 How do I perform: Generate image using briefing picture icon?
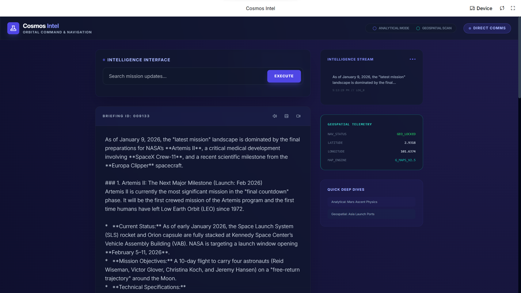[x=287, y=116]
